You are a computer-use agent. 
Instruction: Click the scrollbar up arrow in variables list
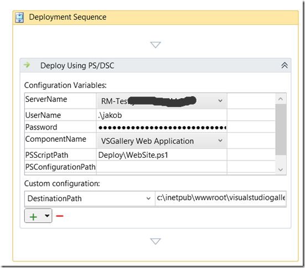(281, 99)
